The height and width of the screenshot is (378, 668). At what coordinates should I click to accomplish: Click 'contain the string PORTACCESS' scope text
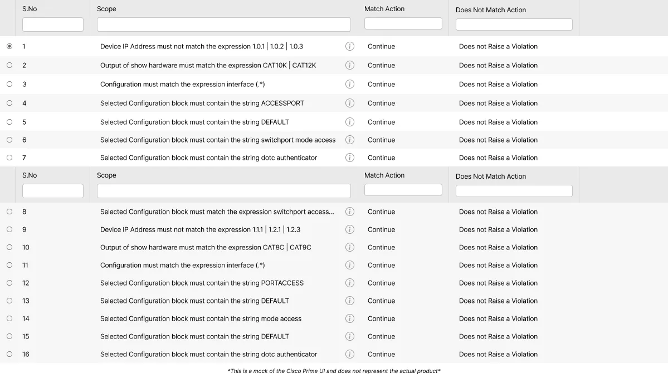202,283
